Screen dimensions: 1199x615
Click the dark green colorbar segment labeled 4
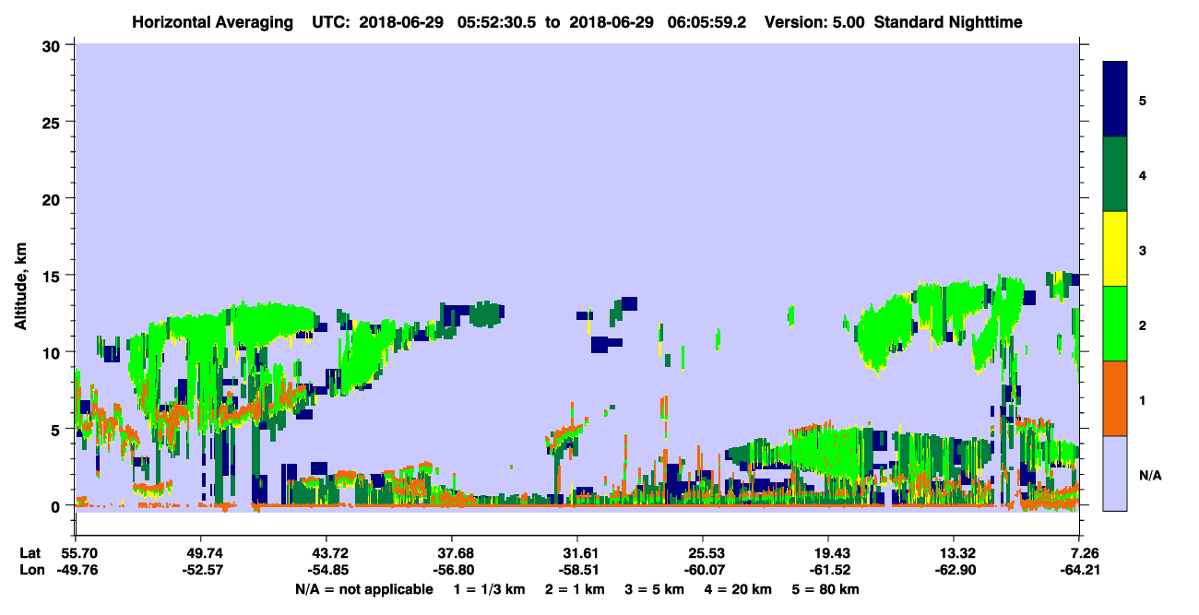tap(1115, 174)
